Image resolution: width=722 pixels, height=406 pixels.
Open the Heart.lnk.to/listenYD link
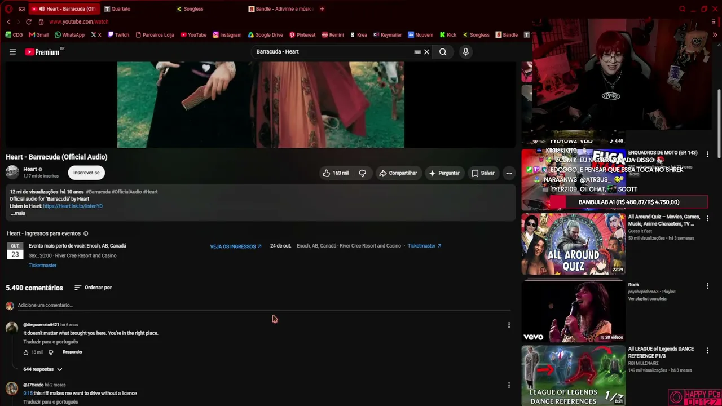[x=73, y=206]
